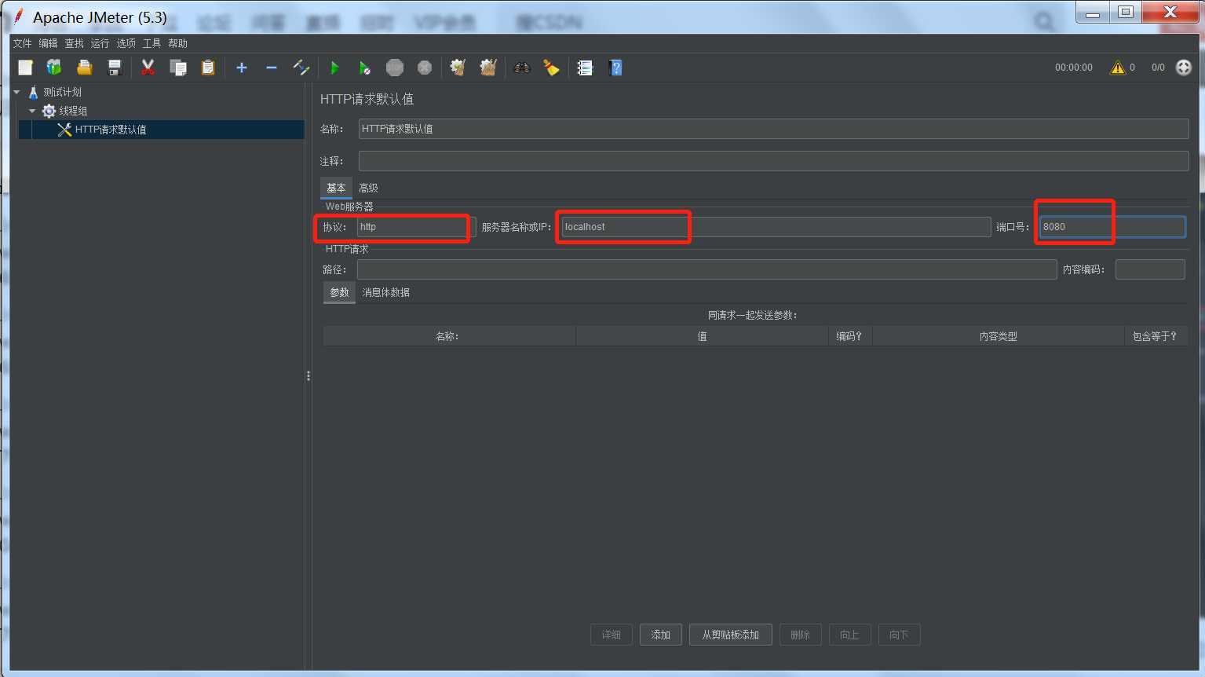Switch to the 参数 tab
This screenshot has width=1205, height=677.
(339, 292)
